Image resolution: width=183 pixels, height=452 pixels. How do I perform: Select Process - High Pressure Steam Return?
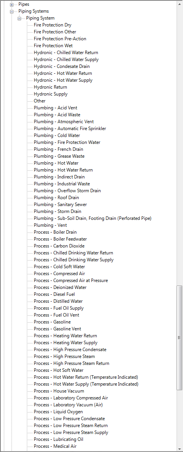click(71, 363)
